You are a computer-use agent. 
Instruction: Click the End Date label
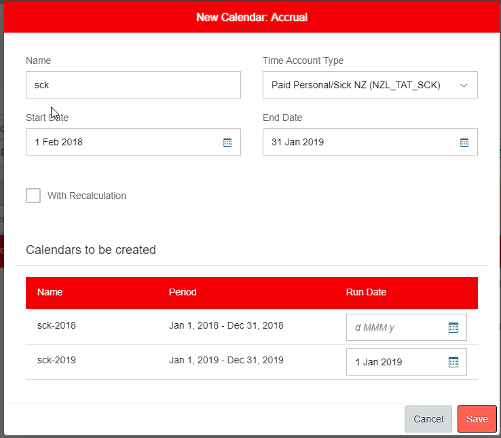(x=282, y=117)
